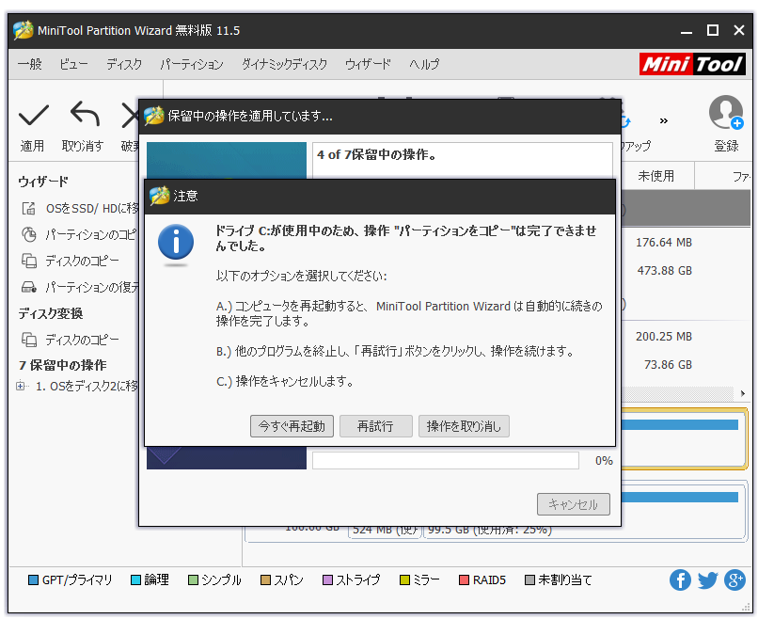
Task: Open the Twitter share icon
Action: tap(708, 579)
